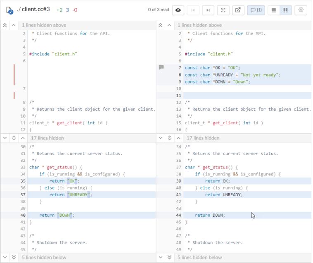Expand all 5 lines below, right pane
The image size is (313, 263).
click(169, 257)
